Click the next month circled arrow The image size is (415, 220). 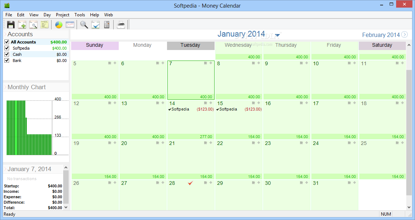tap(404, 34)
